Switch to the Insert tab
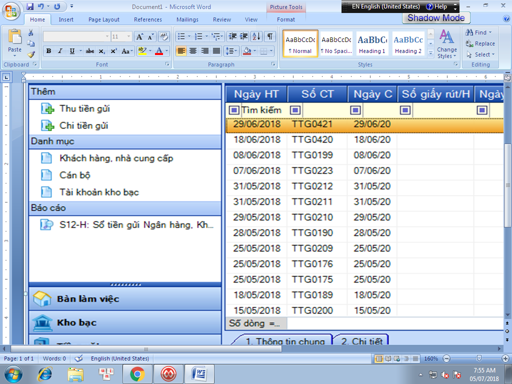The height and width of the screenshot is (384, 512). click(x=66, y=19)
